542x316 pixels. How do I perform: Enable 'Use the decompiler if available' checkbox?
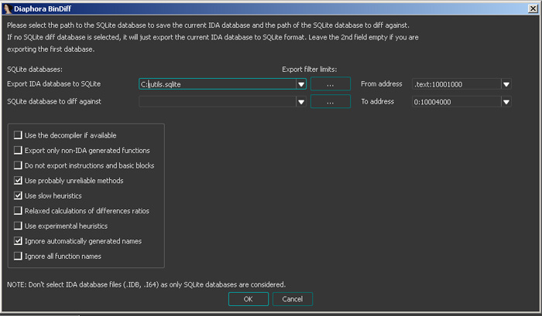click(x=18, y=135)
